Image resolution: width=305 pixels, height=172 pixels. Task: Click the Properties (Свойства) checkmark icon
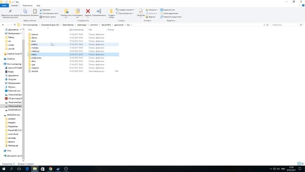(x=141, y=11)
